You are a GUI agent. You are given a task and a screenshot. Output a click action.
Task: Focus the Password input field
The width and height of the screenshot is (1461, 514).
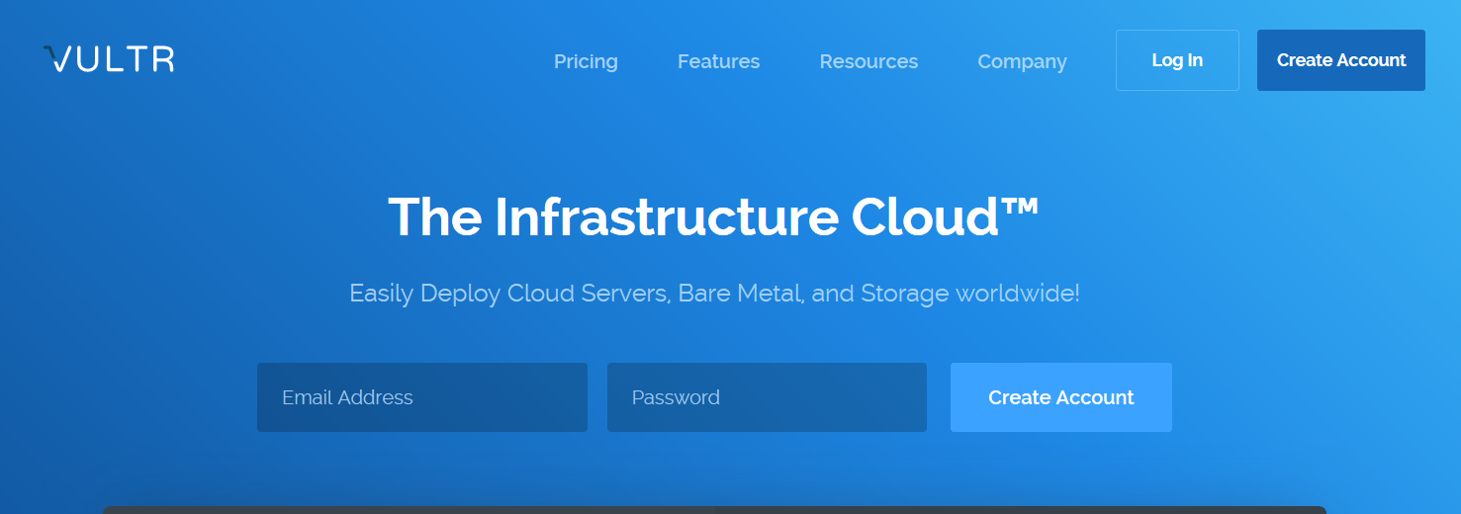pos(767,397)
